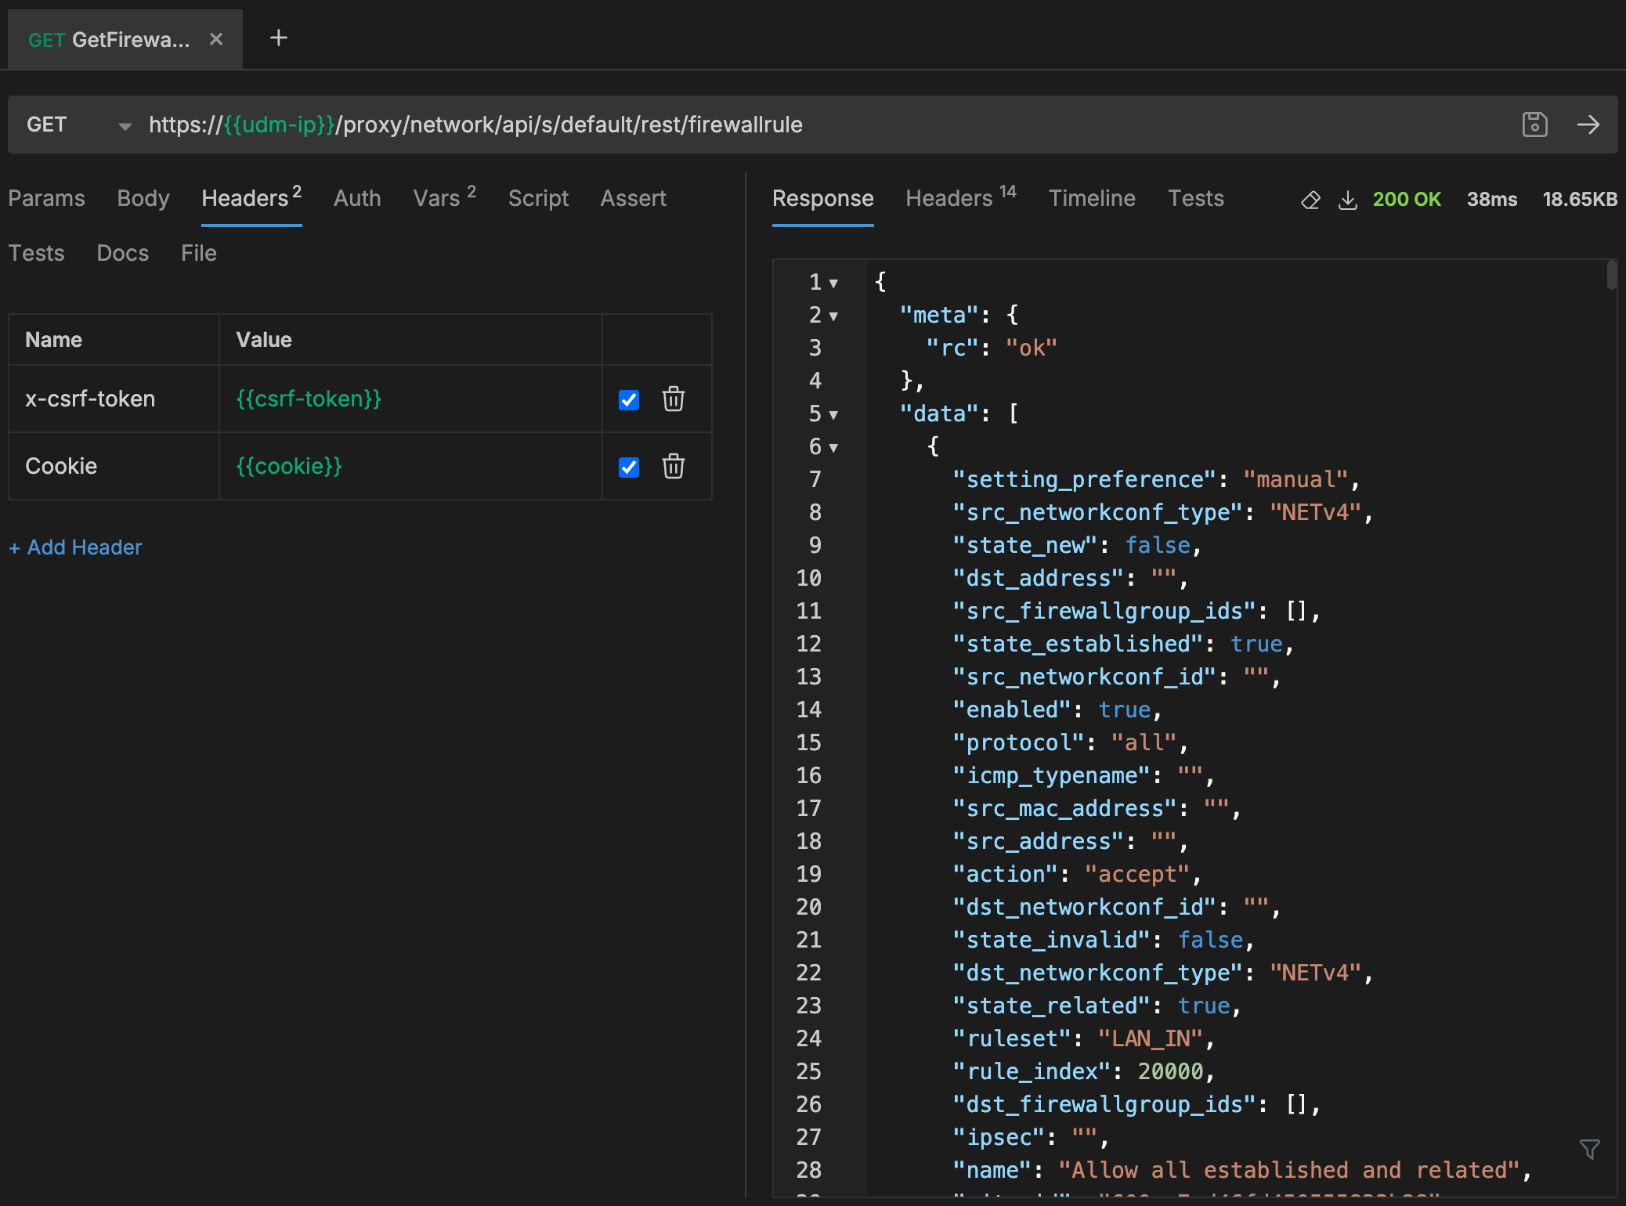1626x1206 pixels.
Task: Collapse the "meta" object on line 2
Action: (833, 316)
